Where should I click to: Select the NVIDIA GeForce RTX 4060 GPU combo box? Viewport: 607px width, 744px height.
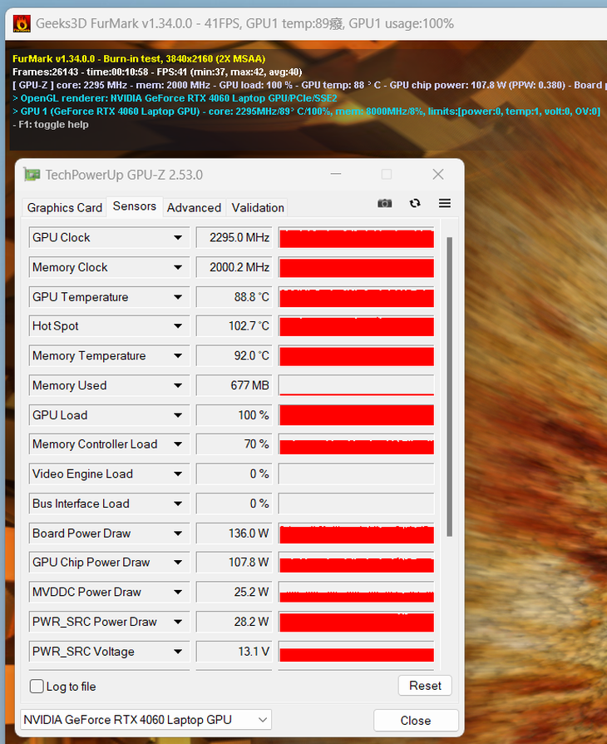coord(146,720)
